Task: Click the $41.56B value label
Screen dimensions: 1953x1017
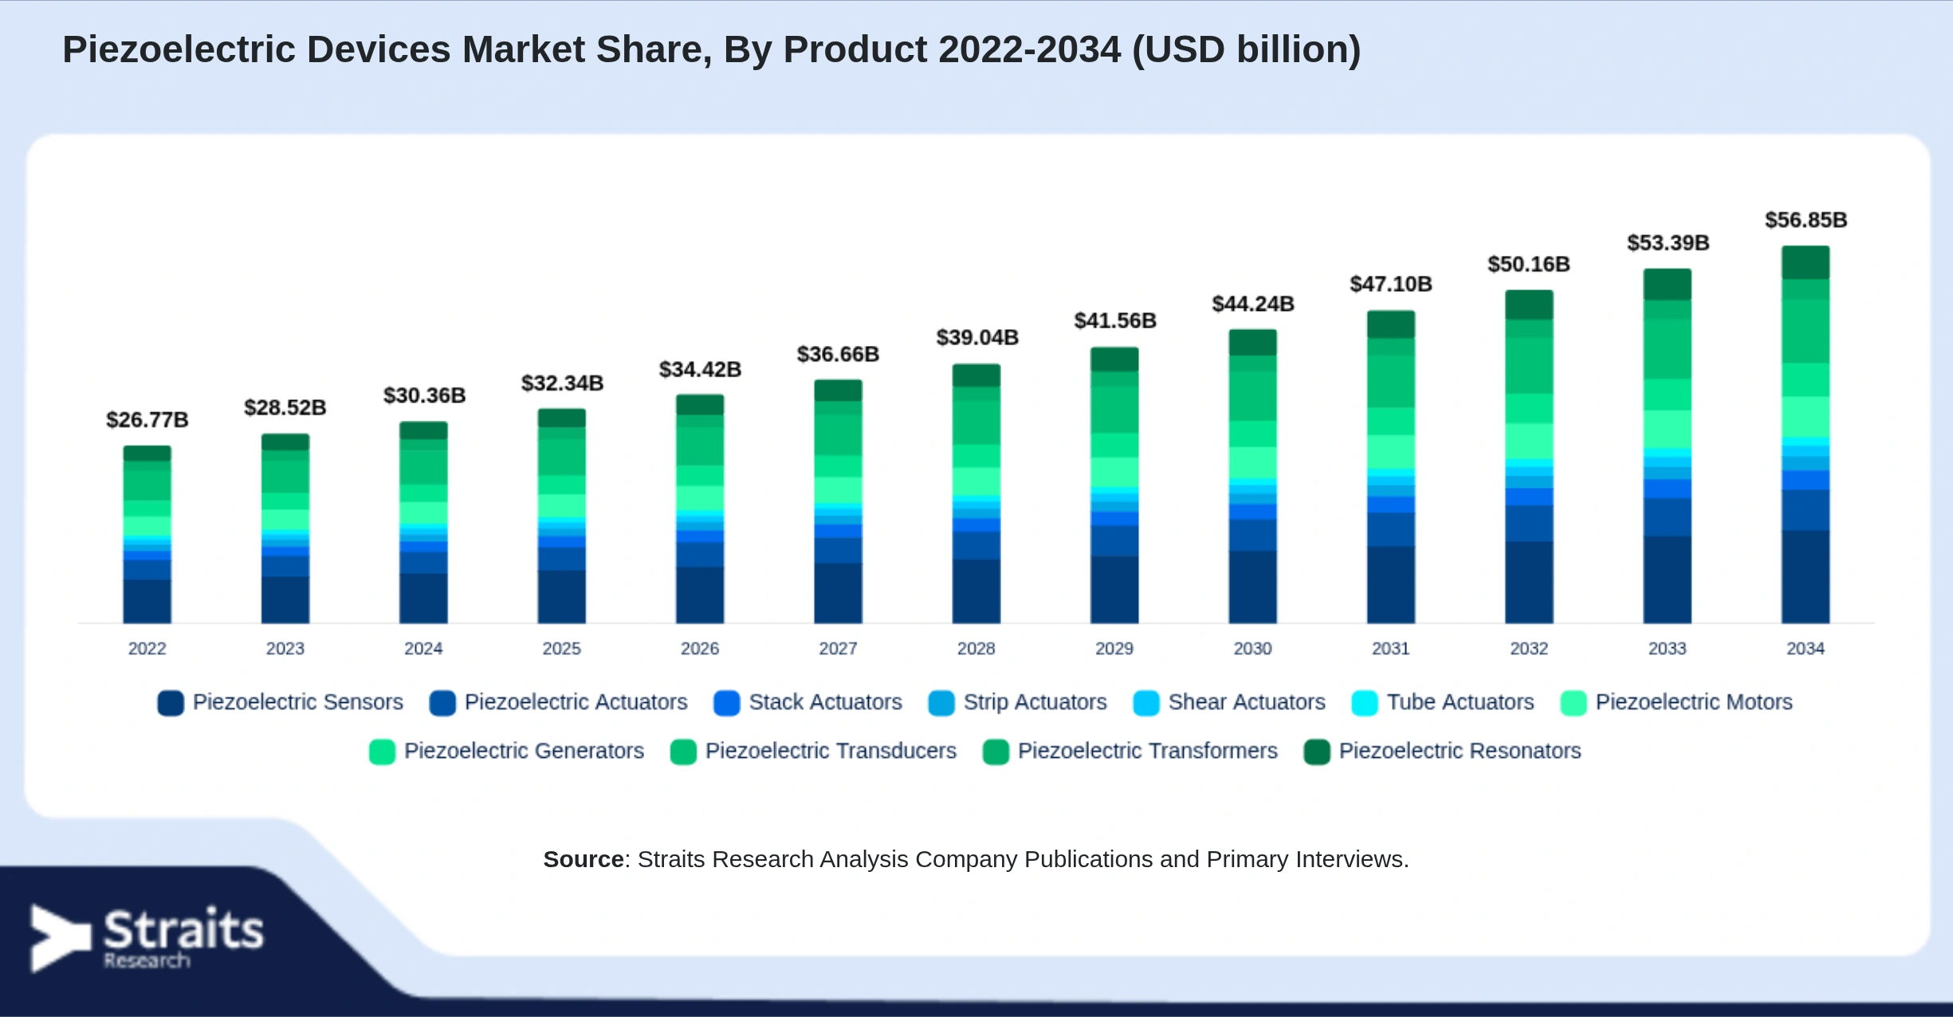Action: tap(1115, 320)
